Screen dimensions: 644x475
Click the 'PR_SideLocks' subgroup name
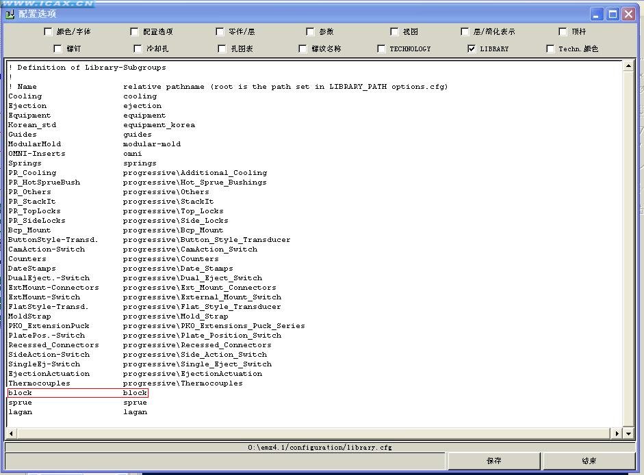pyautogui.click(x=37, y=221)
